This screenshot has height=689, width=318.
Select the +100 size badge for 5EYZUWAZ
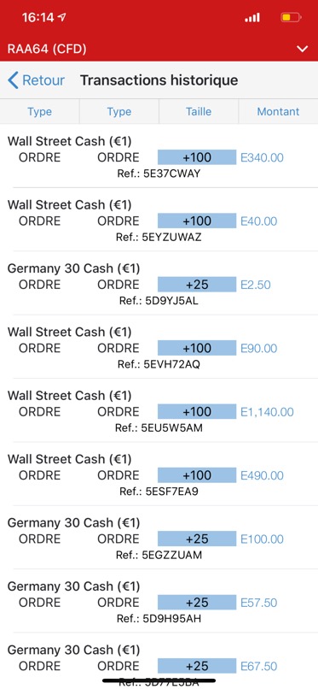click(x=197, y=221)
